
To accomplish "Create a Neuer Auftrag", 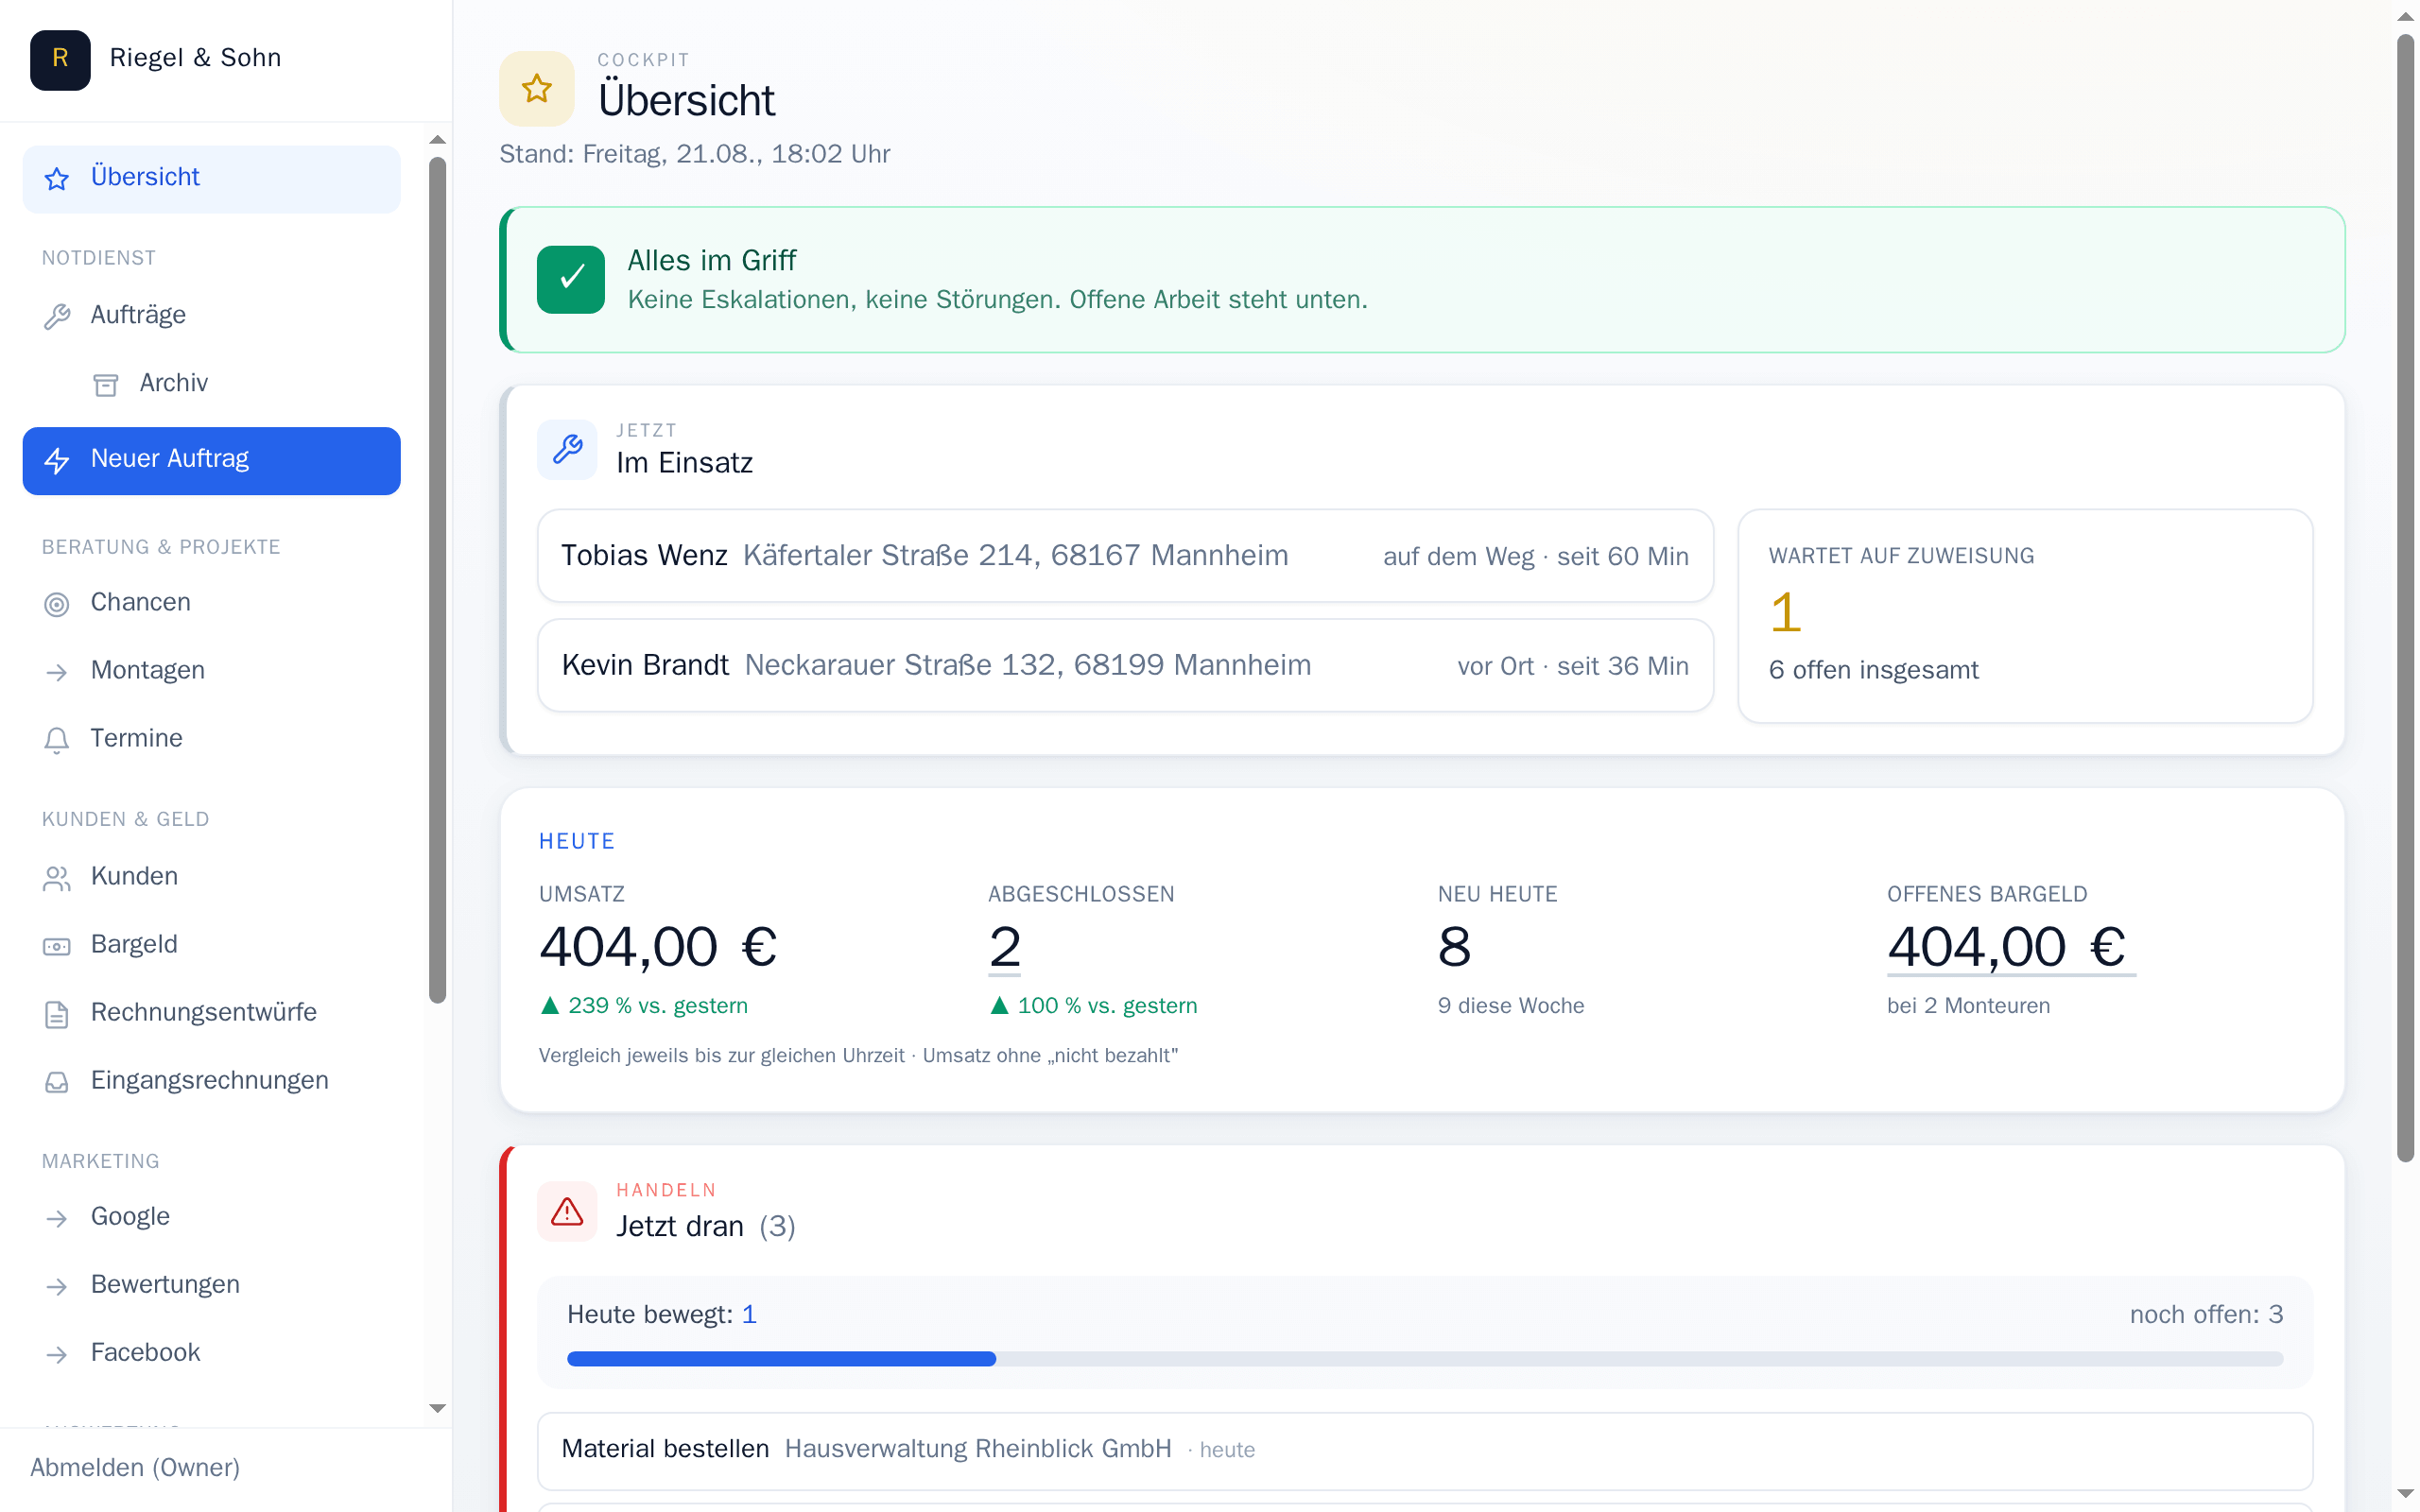I will click(211, 460).
